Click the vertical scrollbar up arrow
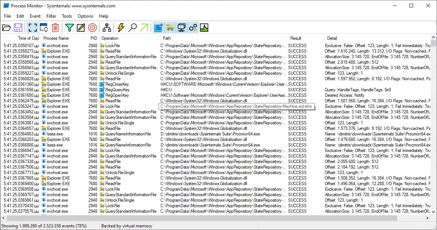Screen dimensions: 437x230 click(x=433, y=37)
